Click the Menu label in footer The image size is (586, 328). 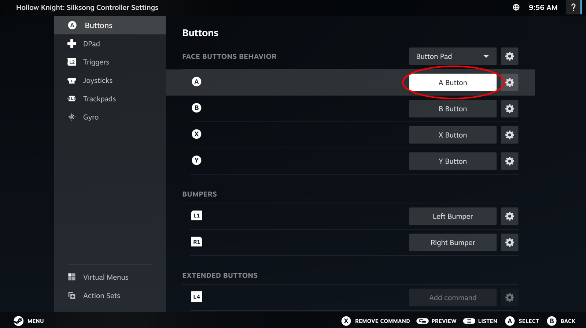point(36,321)
